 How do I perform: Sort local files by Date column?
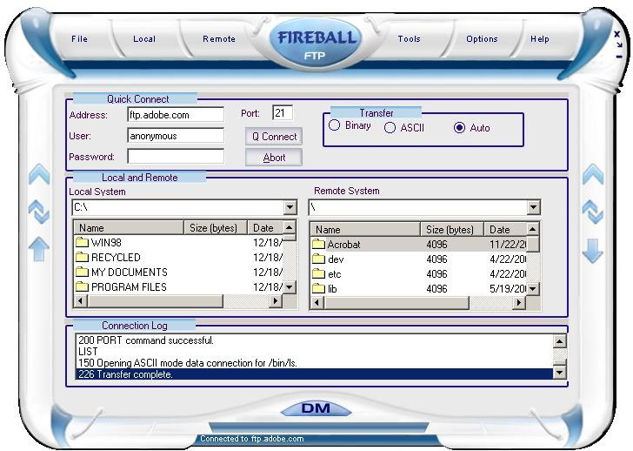tap(265, 227)
